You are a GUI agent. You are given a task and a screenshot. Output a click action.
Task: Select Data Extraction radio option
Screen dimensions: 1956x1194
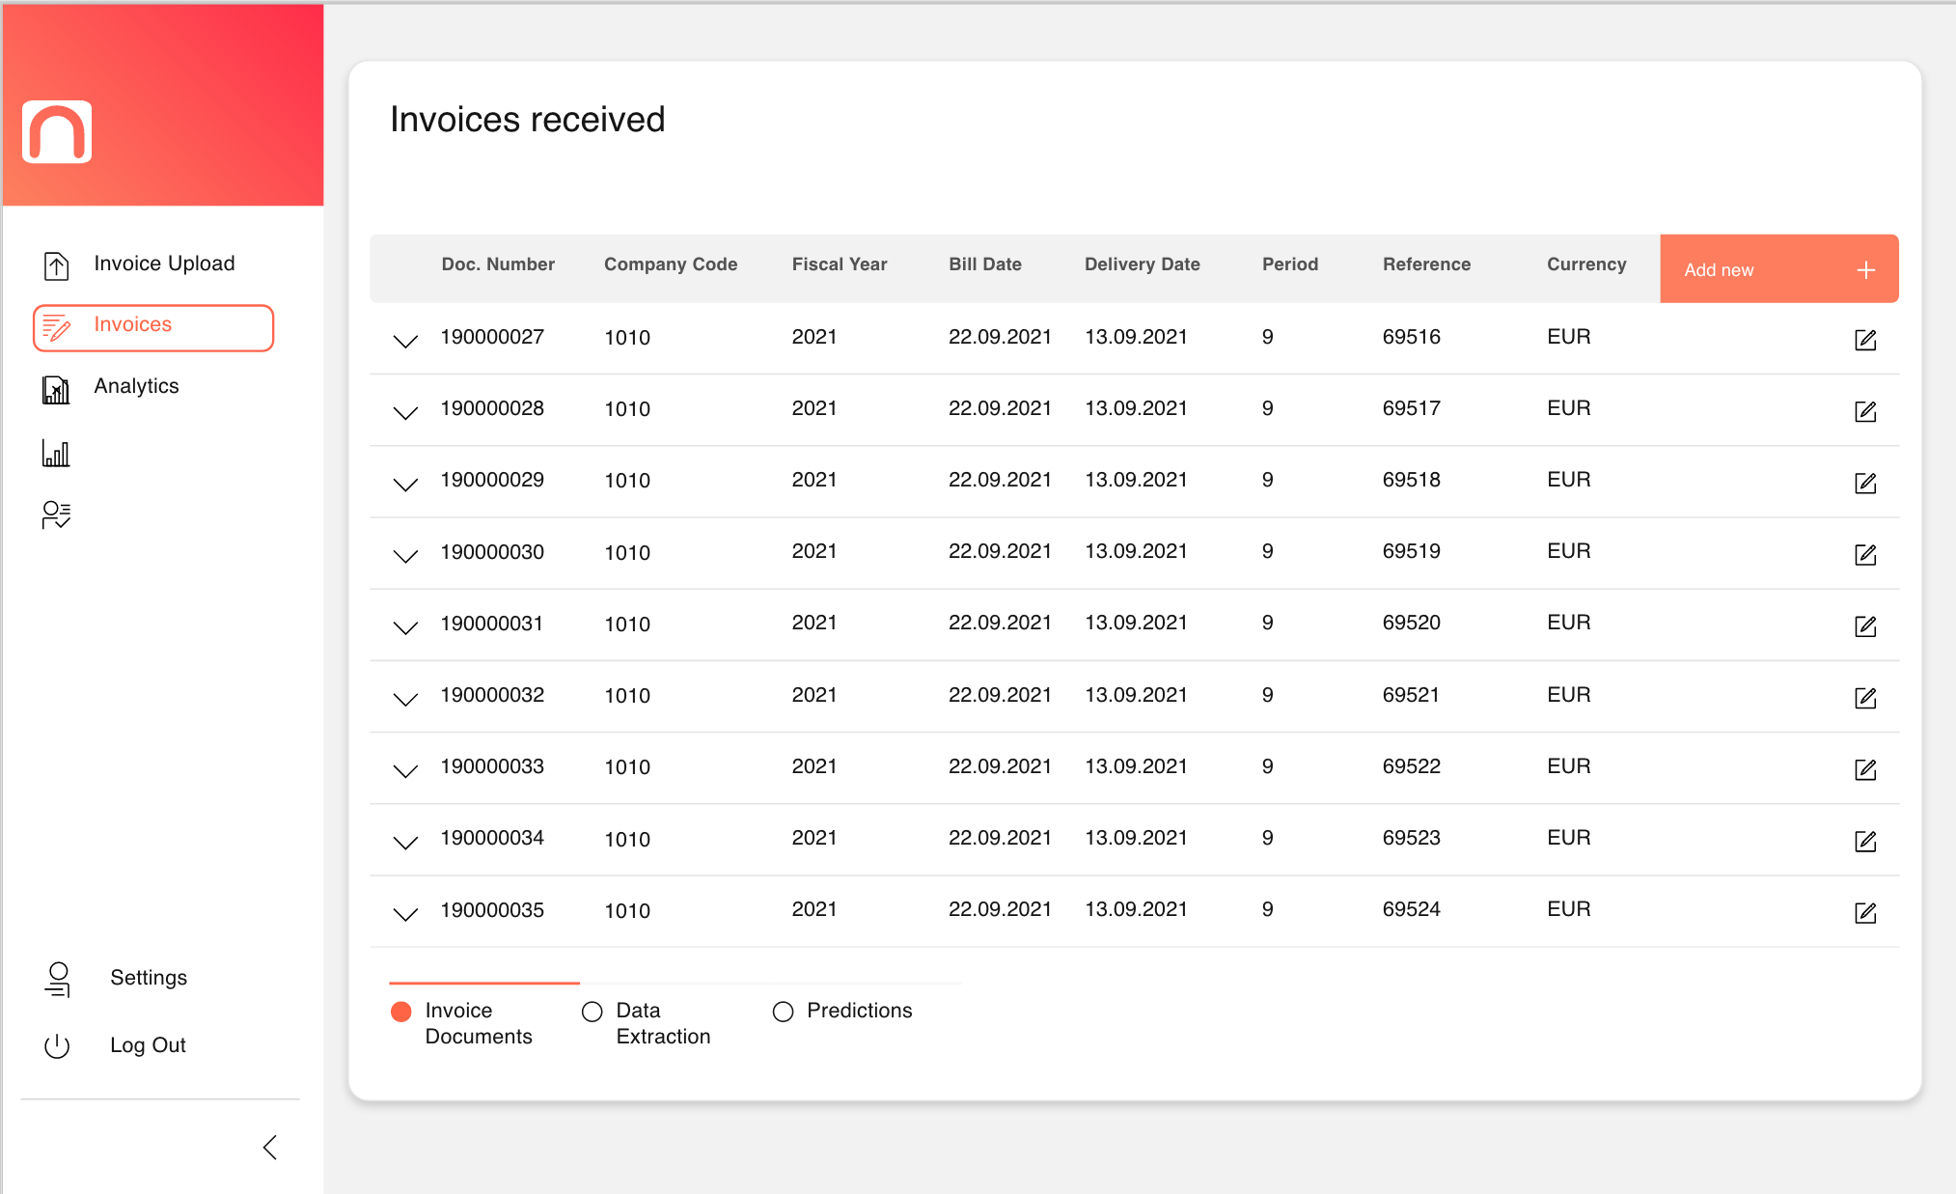click(x=592, y=1012)
